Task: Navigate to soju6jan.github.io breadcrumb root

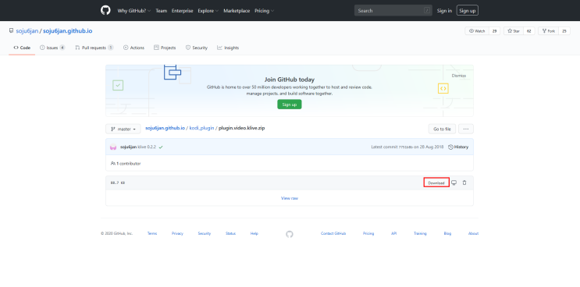Action: pyautogui.click(x=165, y=128)
